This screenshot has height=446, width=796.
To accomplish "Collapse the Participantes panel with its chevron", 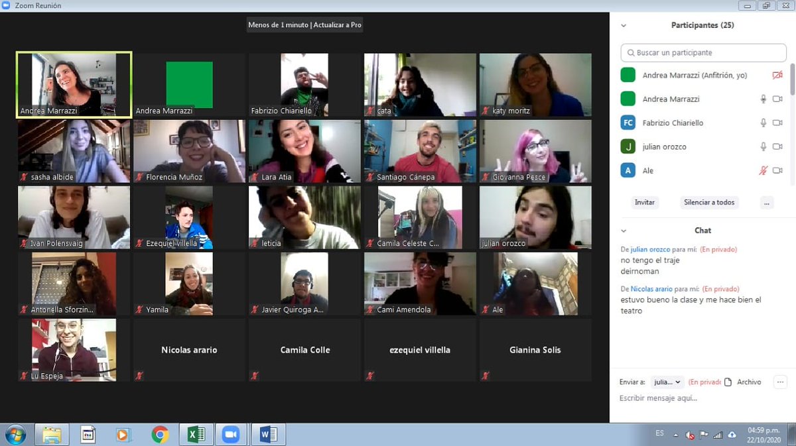I will (x=624, y=25).
